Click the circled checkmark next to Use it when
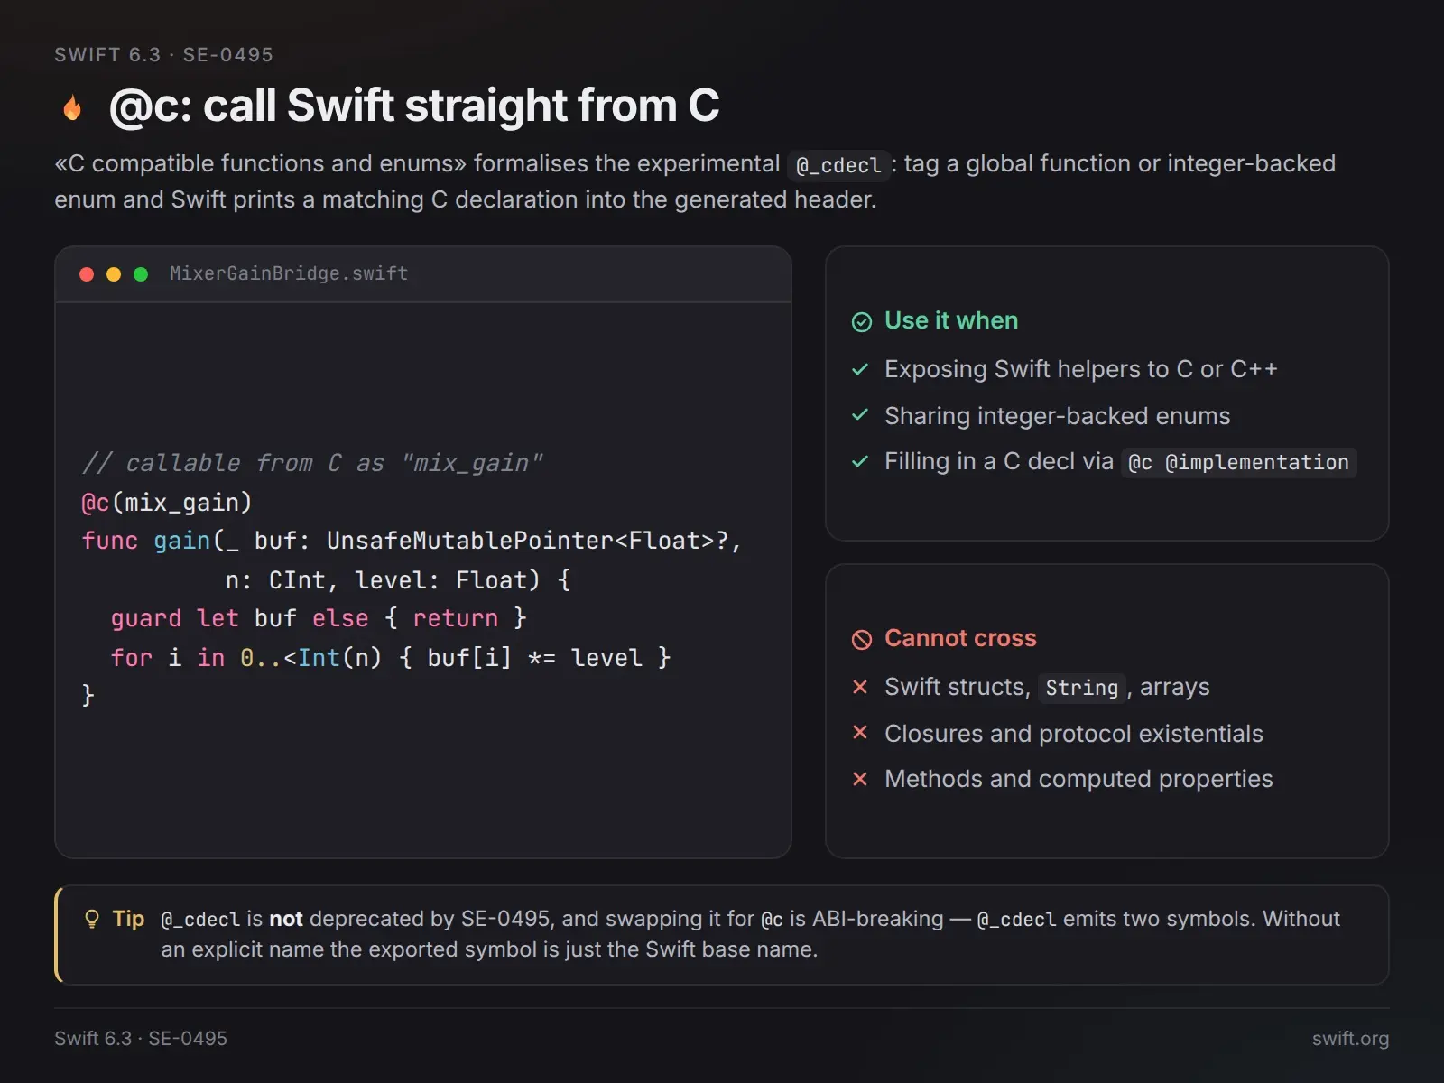 tap(862, 322)
